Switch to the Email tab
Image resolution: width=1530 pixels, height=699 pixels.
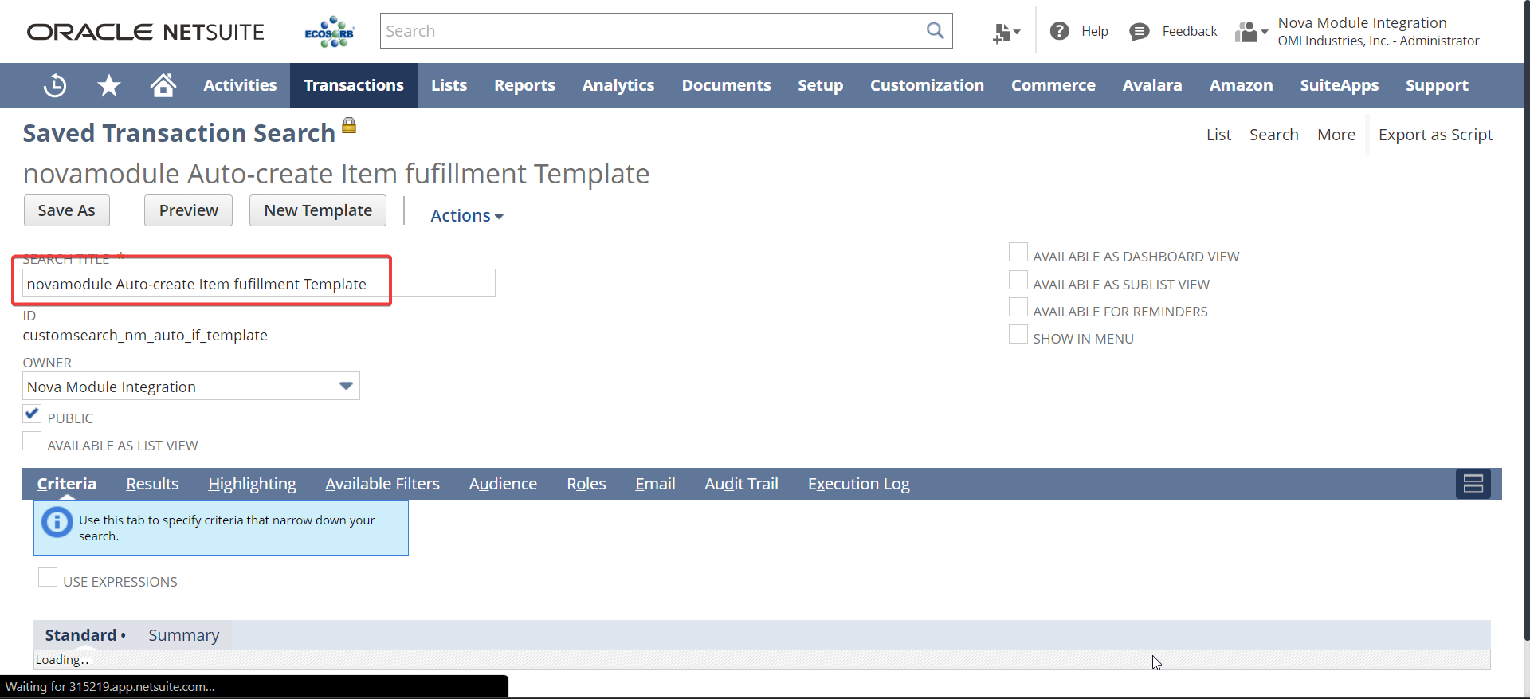655,484
